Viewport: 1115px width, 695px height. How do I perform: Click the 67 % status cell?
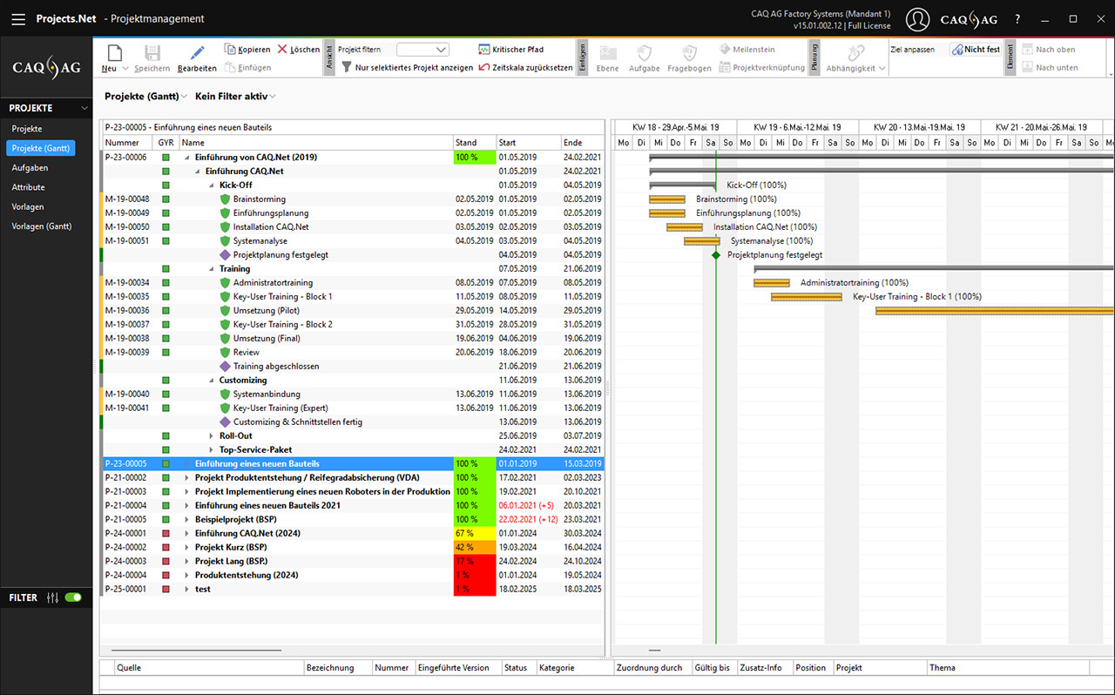pyautogui.click(x=475, y=534)
